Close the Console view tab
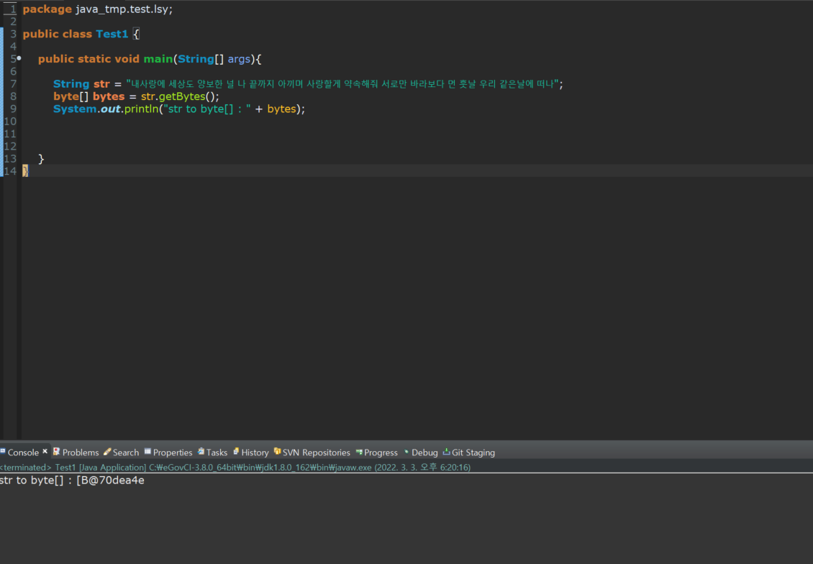The height and width of the screenshot is (564, 813). (x=45, y=452)
